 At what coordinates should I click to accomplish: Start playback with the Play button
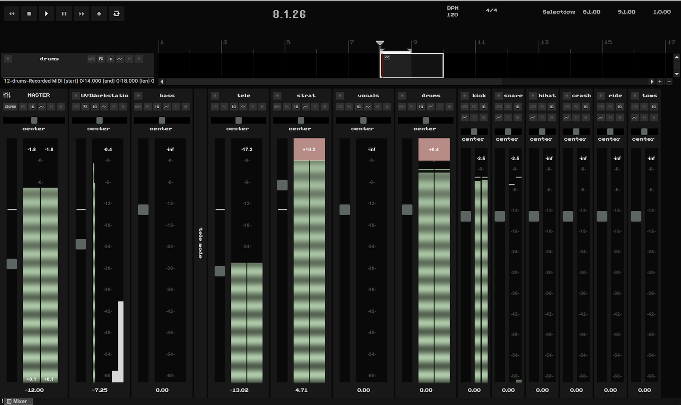46,14
